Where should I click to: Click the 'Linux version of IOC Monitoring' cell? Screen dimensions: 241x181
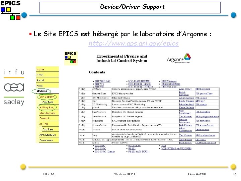click(x=145, y=104)
